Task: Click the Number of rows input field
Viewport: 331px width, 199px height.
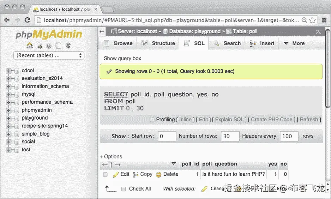Action: 230,136
